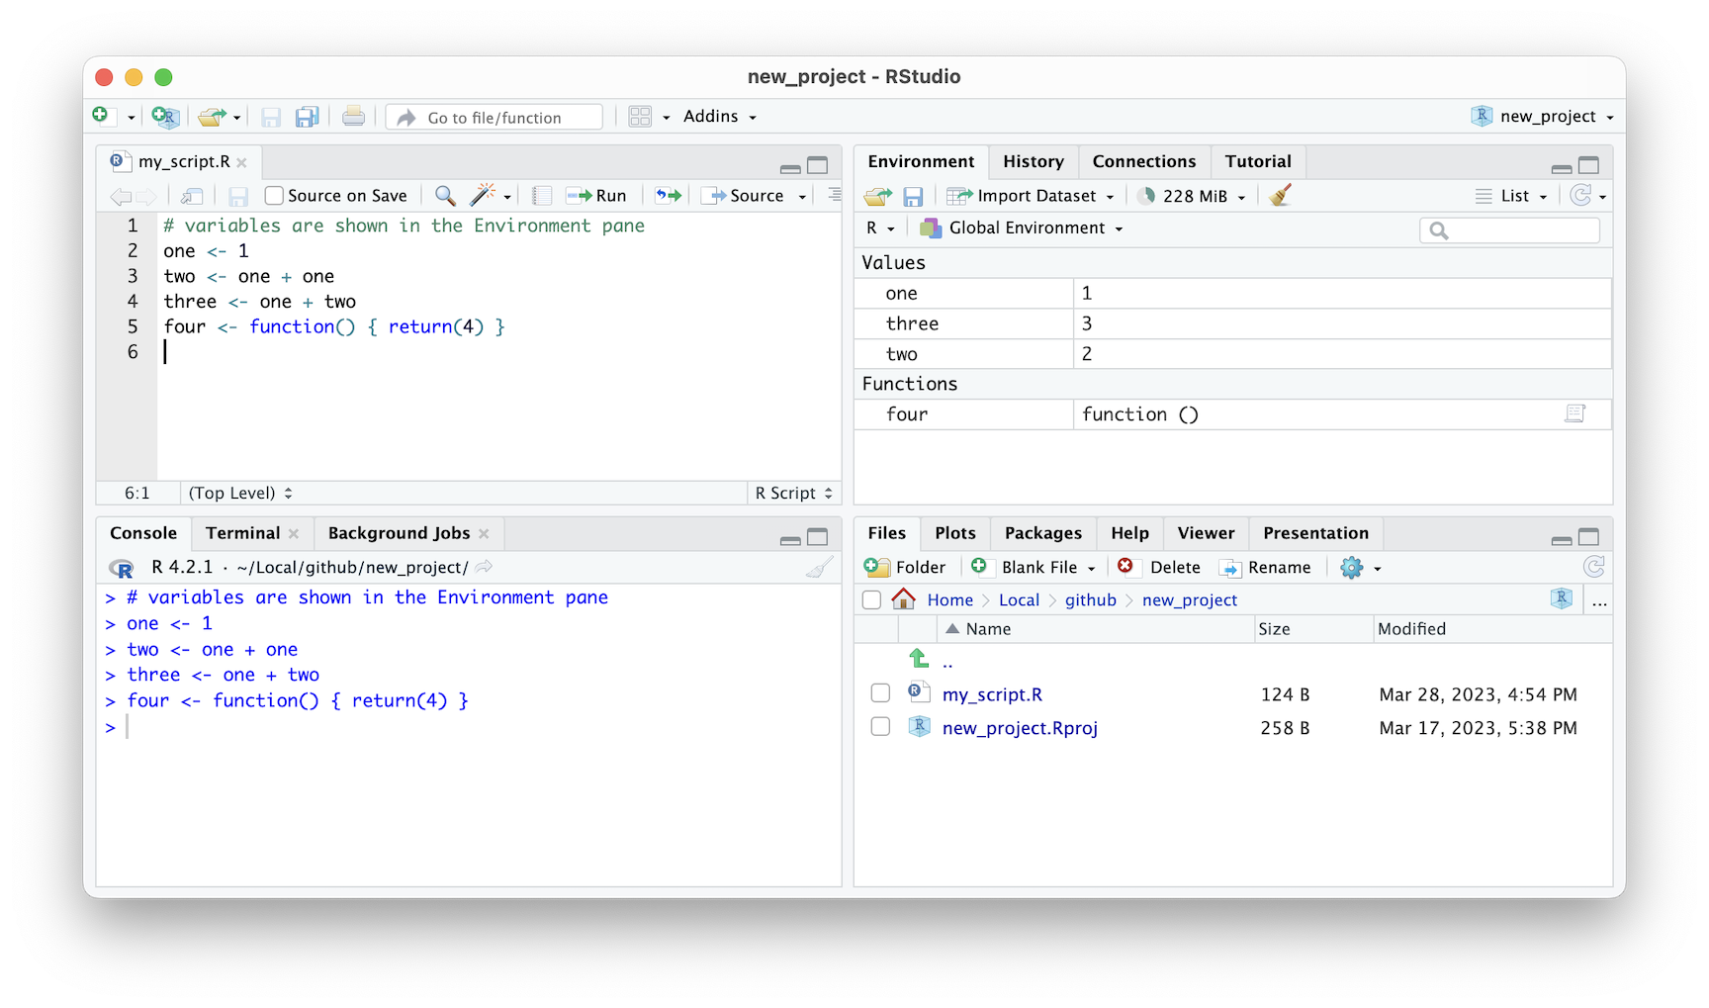
Task: Check the box next to my_script.R
Action: point(880,693)
